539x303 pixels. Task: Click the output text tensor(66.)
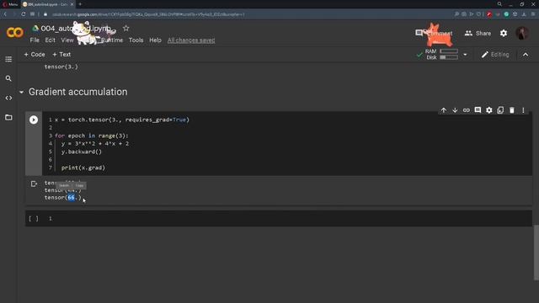(63, 198)
